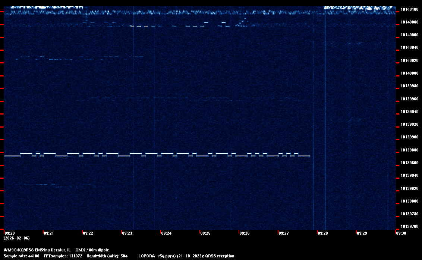This screenshot has height=260, width=422.
Task: Select the 09:30 time label
Action: click(x=401, y=233)
